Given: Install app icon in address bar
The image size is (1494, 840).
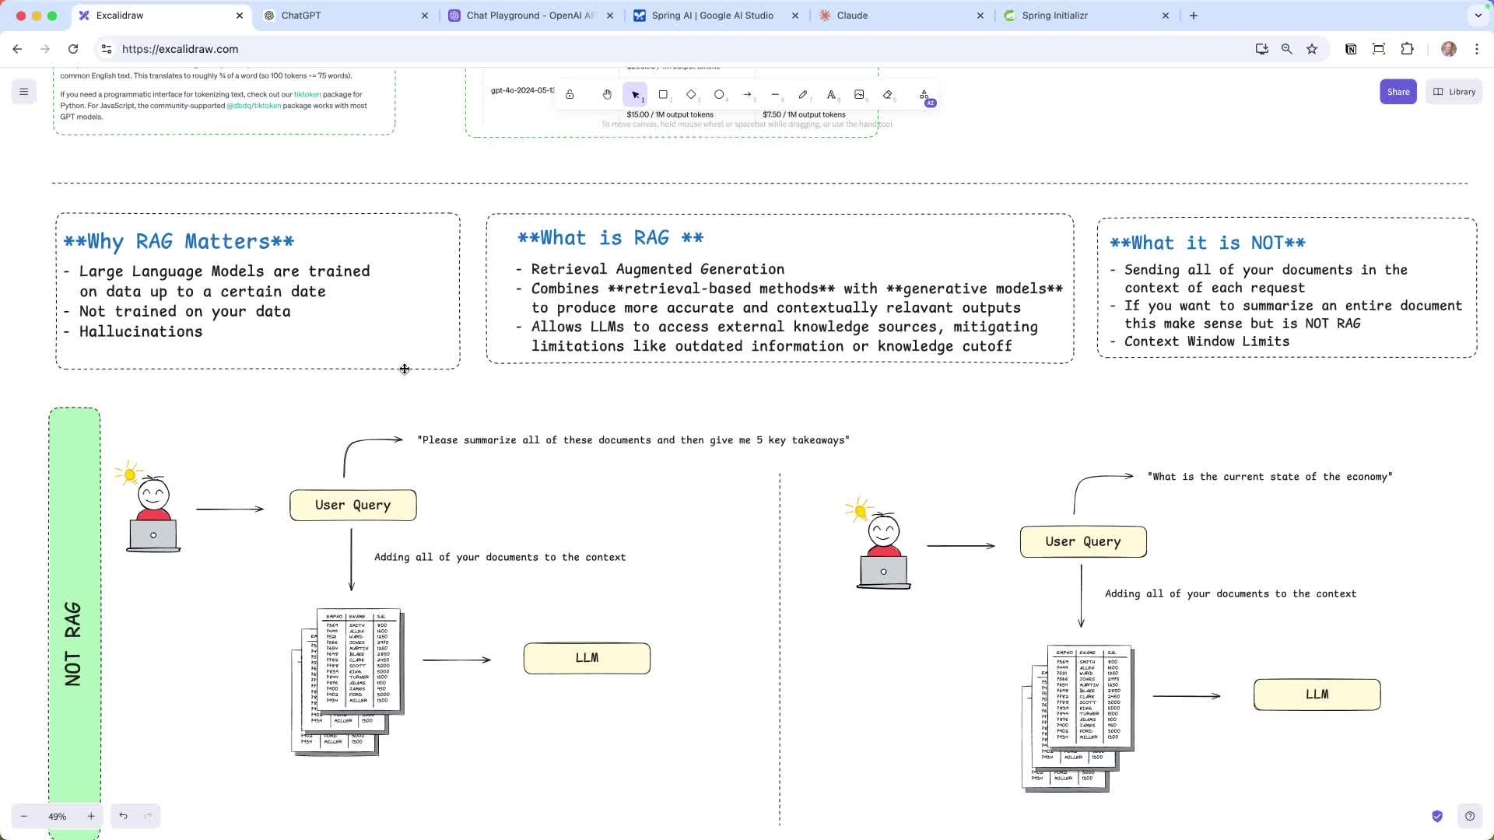Looking at the screenshot, I should (x=1261, y=49).
